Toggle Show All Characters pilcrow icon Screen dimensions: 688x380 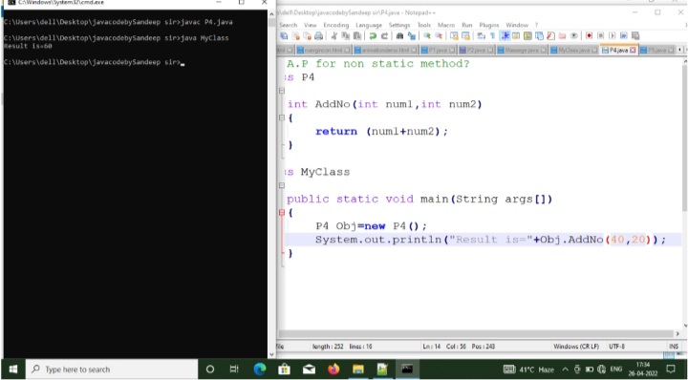pyautogui.click(x=492, y=36)
